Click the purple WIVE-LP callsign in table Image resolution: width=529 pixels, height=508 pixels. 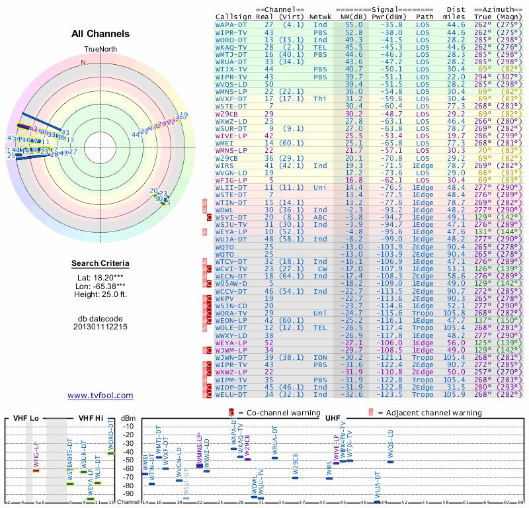point(231,136)
